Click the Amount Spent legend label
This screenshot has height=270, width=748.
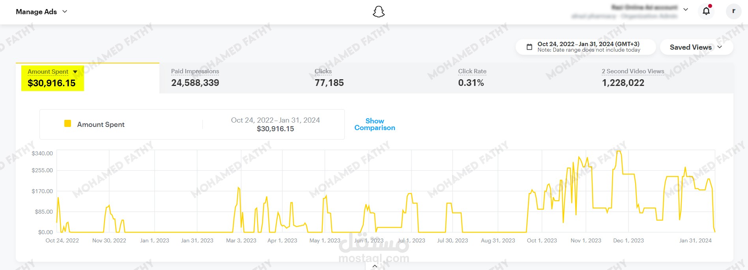click(101, 125)
